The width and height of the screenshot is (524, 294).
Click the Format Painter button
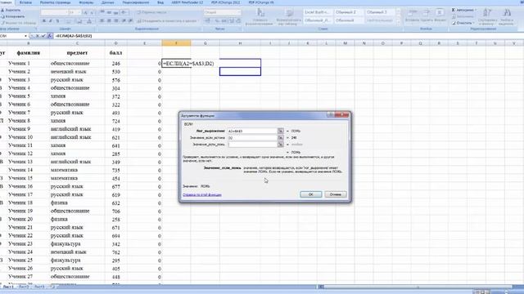click(18, 23)
